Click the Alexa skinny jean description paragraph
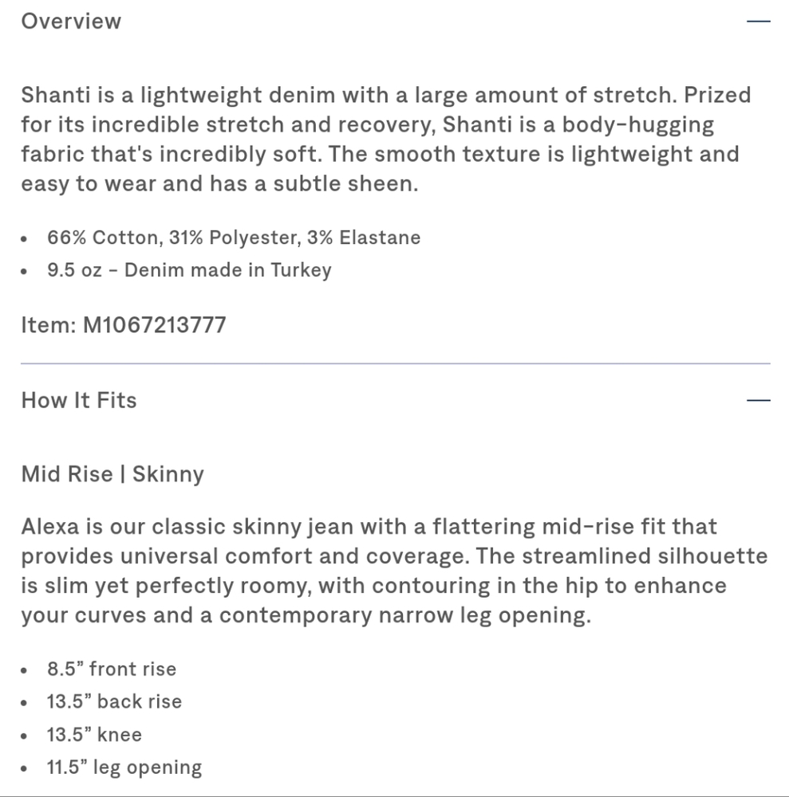Viewport: 789px width, 797px height. tap(394, 571)
